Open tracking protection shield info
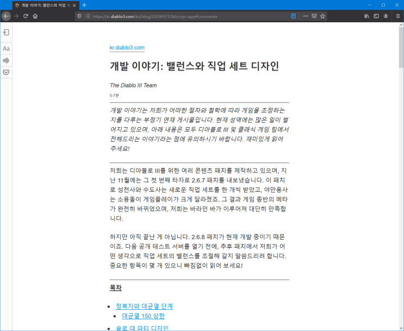The image size is (404, 331). pyautogui.click(x=79, y=16)
